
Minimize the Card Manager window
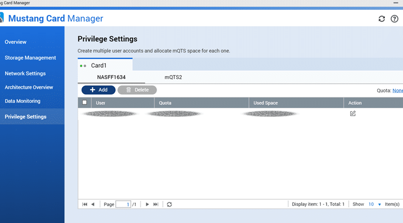click(x=396, y=3)
